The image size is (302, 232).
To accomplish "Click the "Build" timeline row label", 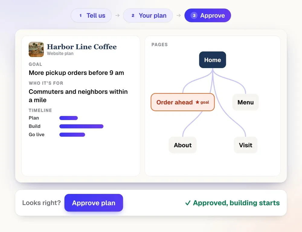I will click(35, 126).
